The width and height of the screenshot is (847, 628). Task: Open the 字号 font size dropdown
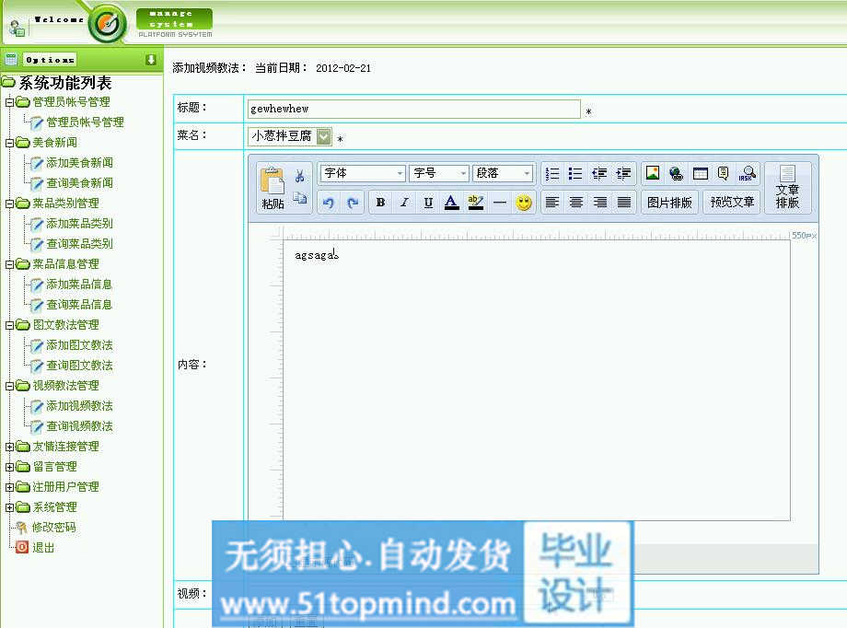439,173
